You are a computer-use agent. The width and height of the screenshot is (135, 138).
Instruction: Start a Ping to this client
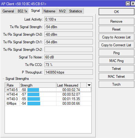point(116,53)
